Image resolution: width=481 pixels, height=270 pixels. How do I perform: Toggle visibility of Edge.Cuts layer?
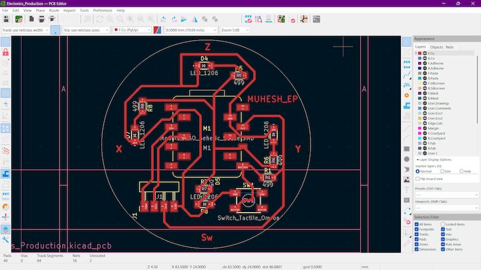click(x=425, y=123)
